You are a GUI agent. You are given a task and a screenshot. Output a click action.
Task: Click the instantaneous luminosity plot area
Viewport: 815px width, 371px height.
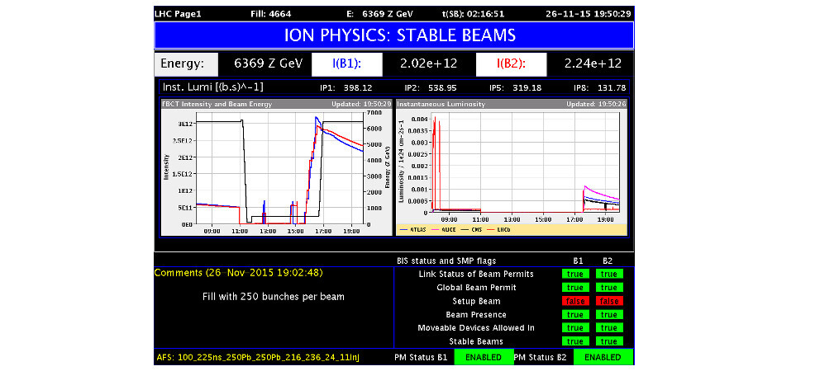pyautogui.click(x=524, y=162)
